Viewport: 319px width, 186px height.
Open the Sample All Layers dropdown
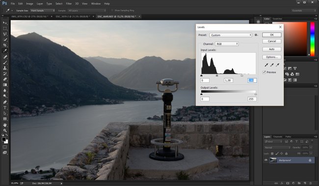tap(87, 10)
